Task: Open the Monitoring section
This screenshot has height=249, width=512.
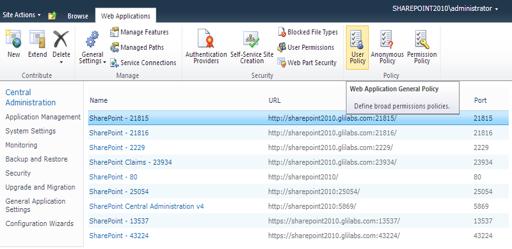Action: [x=21, y=145]
